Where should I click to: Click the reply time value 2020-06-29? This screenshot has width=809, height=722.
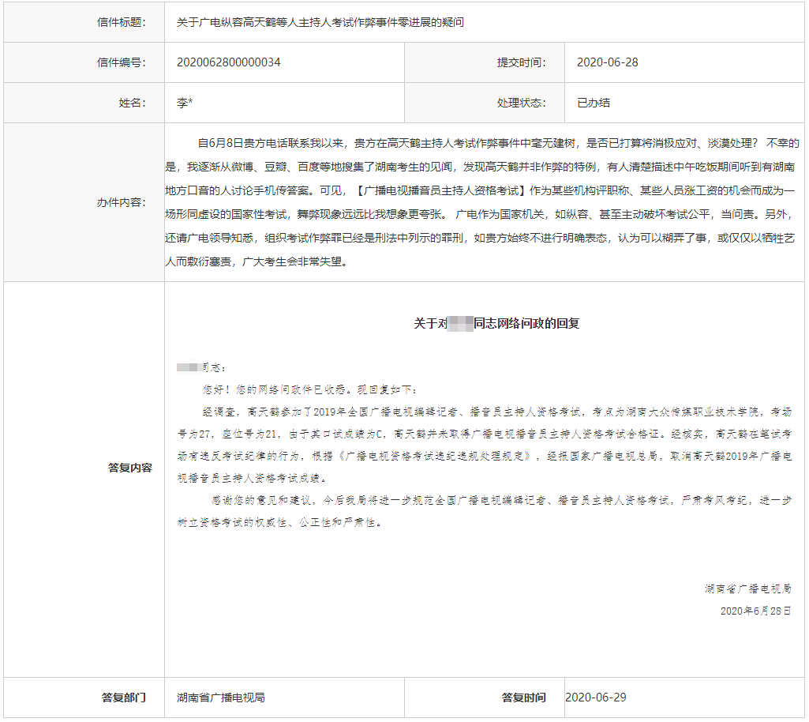(596, 698)
